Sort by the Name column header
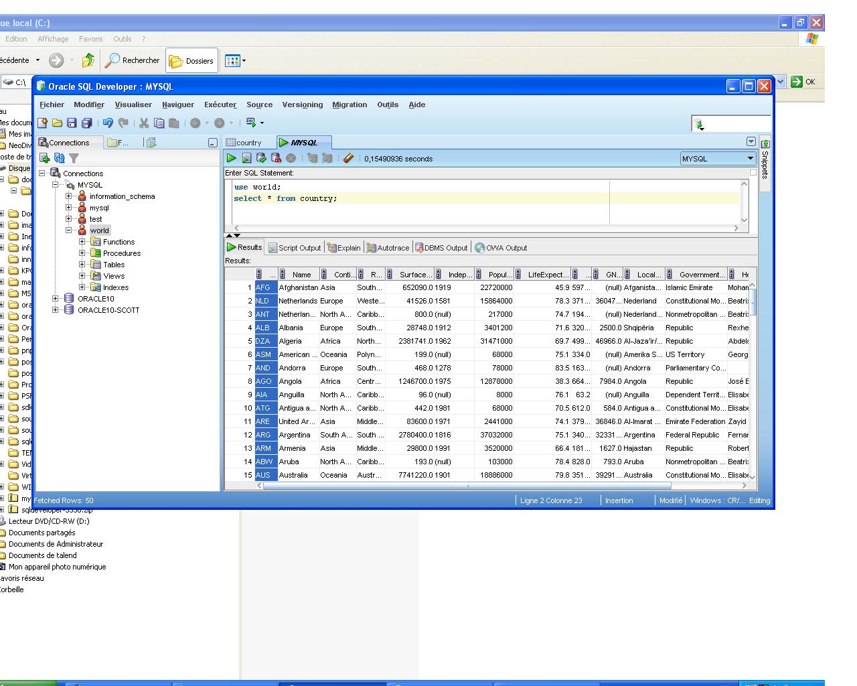The height and width of the screenshot is (686, 857). [301, 275]
